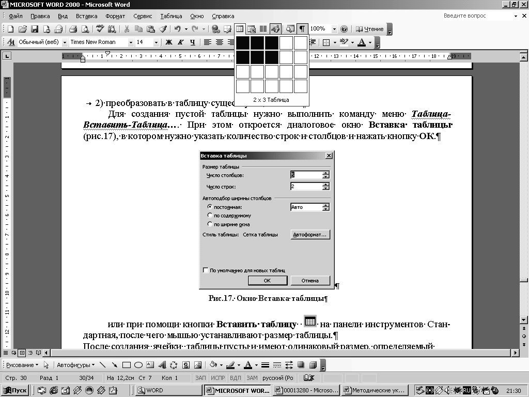Center-align the paragraph
This screenshot has height=397, width=529.
[220, 42]
